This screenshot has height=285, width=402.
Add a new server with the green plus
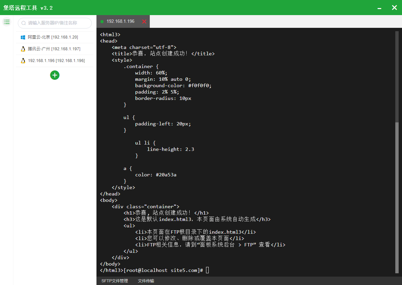(x=55, y=75)
